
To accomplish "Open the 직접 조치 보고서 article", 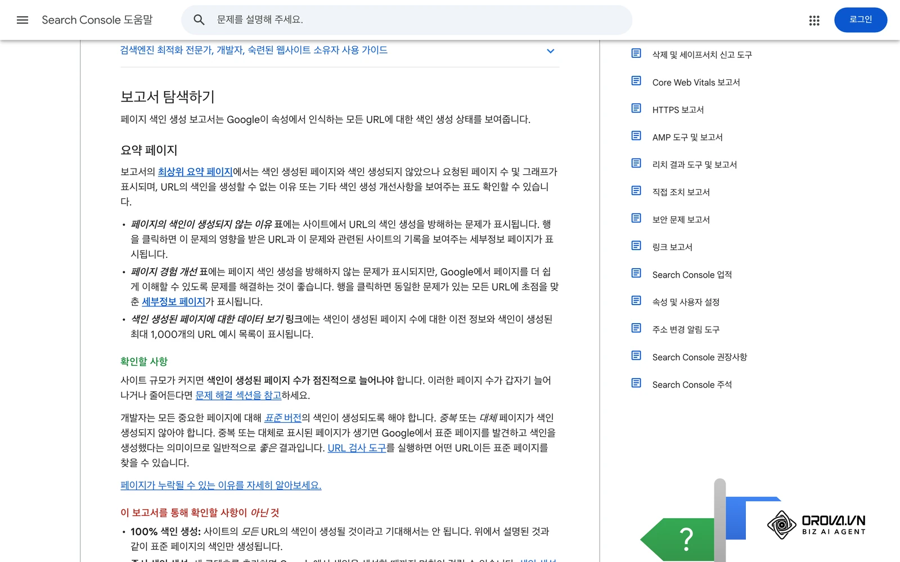I will pyautogui.click(x=681, y=192).
